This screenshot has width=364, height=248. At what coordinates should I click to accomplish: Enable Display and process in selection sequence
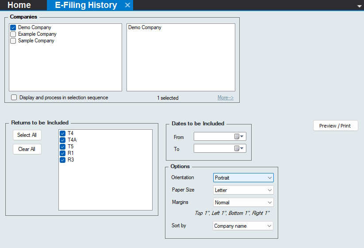tap(14, 98)
